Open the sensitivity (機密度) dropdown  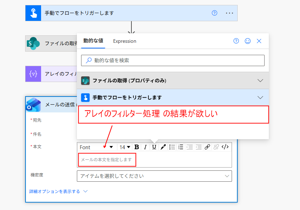pyautogui.click(x=154, y=176)
